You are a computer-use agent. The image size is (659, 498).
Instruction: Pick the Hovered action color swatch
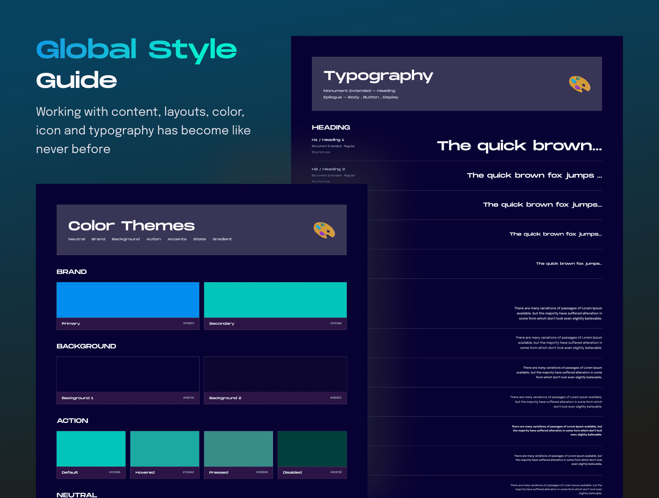[x=165, y=449]
